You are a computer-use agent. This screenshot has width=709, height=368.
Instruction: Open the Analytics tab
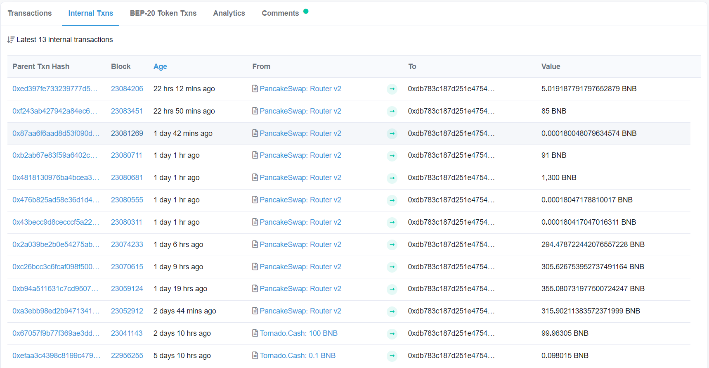pyautogui.click(x=229, y=13)
